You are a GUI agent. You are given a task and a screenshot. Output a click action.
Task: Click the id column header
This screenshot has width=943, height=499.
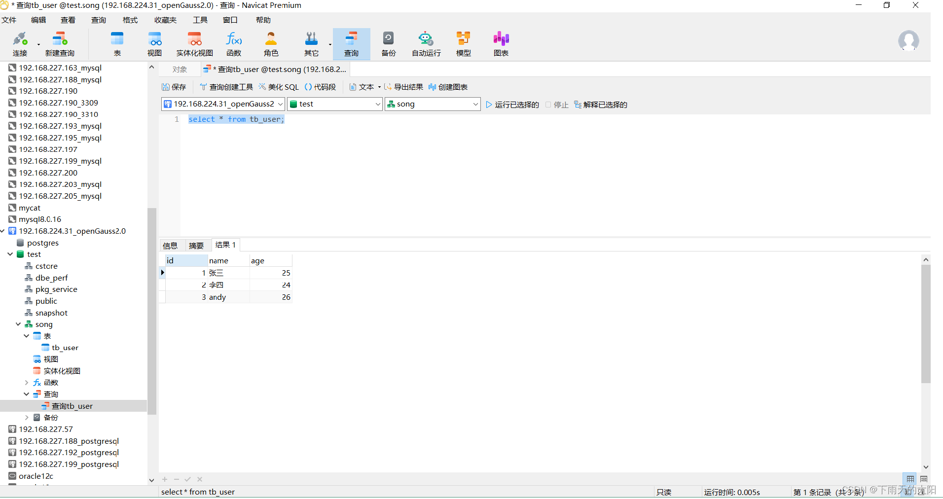click(186, 261)
